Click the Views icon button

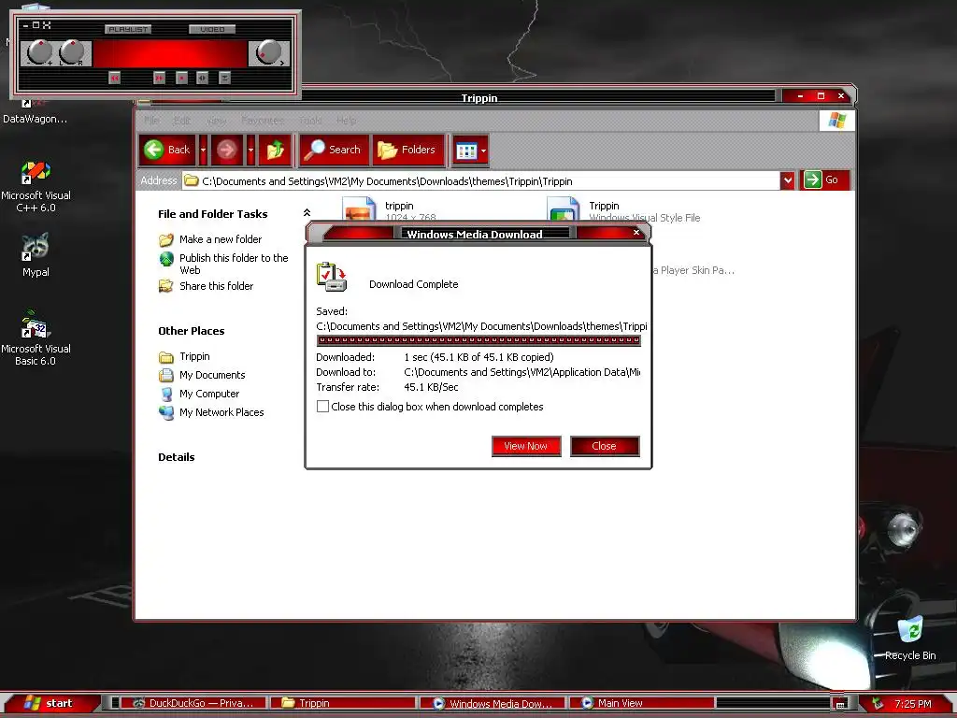pyautogui.click(x=466, y=151)
